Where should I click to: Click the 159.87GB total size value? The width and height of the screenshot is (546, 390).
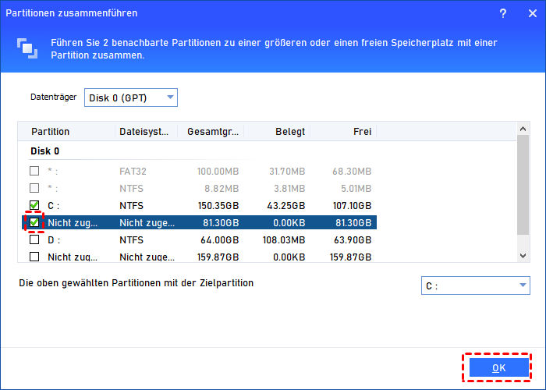pos(218,257)
